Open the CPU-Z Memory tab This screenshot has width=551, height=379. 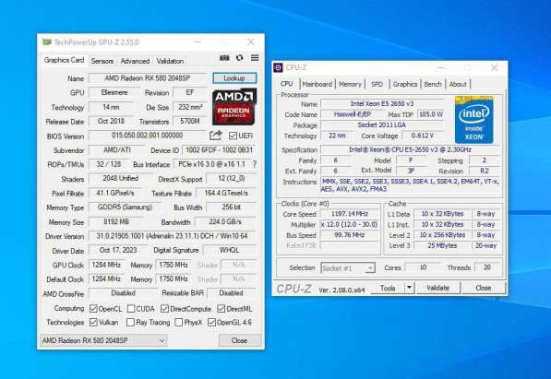[x=350, y=84]
